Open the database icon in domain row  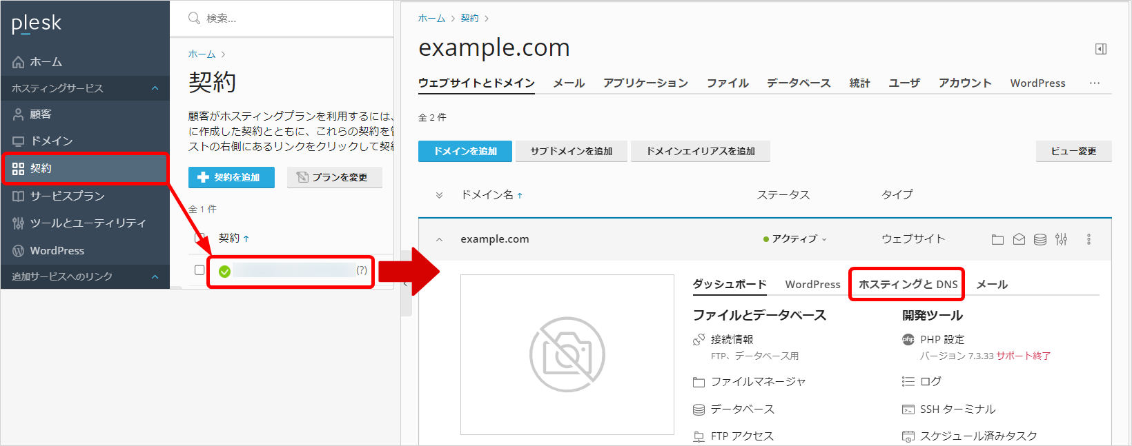tap(1040, 239)
